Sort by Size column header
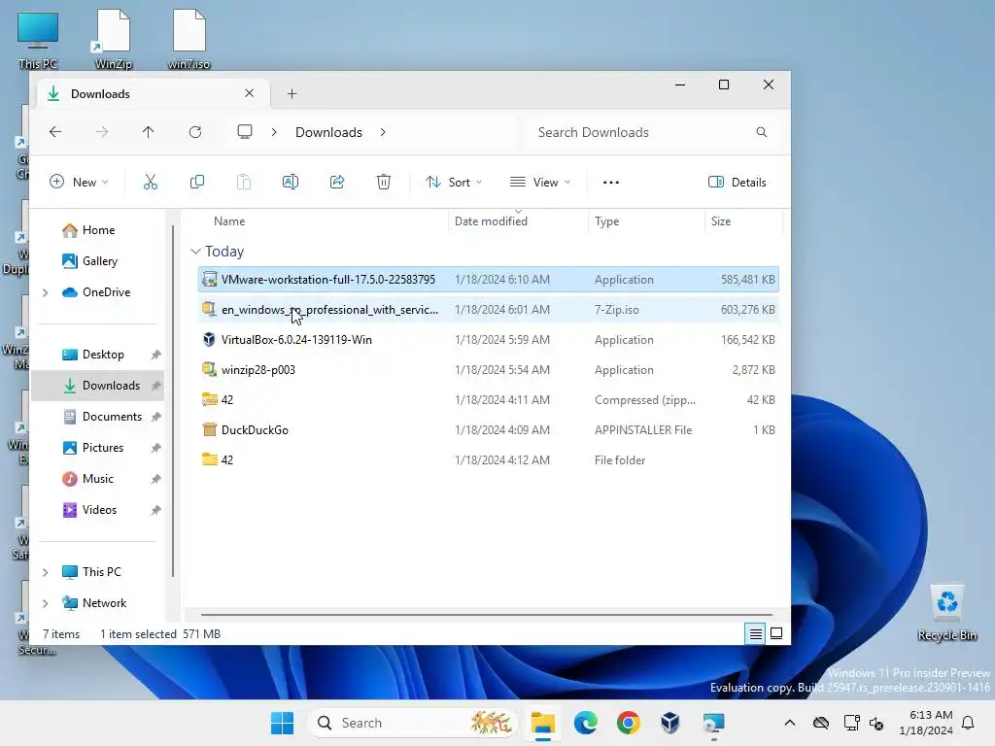 (721, 221)
